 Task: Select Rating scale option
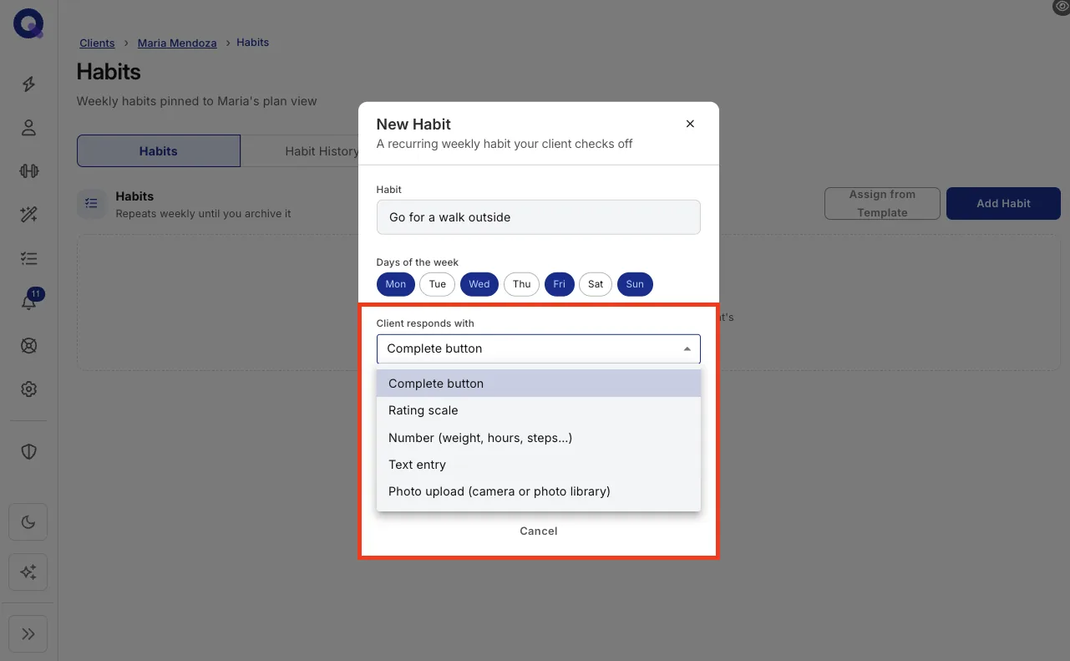pyautogui.click(x=539, y=410)
